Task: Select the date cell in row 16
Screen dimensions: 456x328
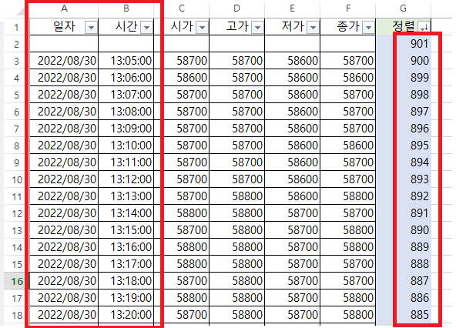Action: click(x=64, y=281)
